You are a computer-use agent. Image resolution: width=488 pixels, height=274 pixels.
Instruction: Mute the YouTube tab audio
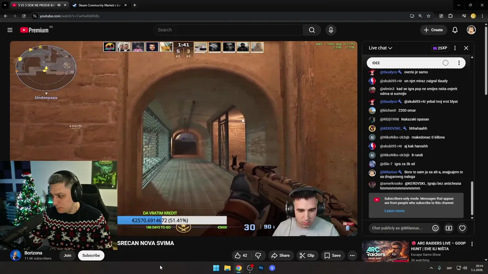click(59, 5)
